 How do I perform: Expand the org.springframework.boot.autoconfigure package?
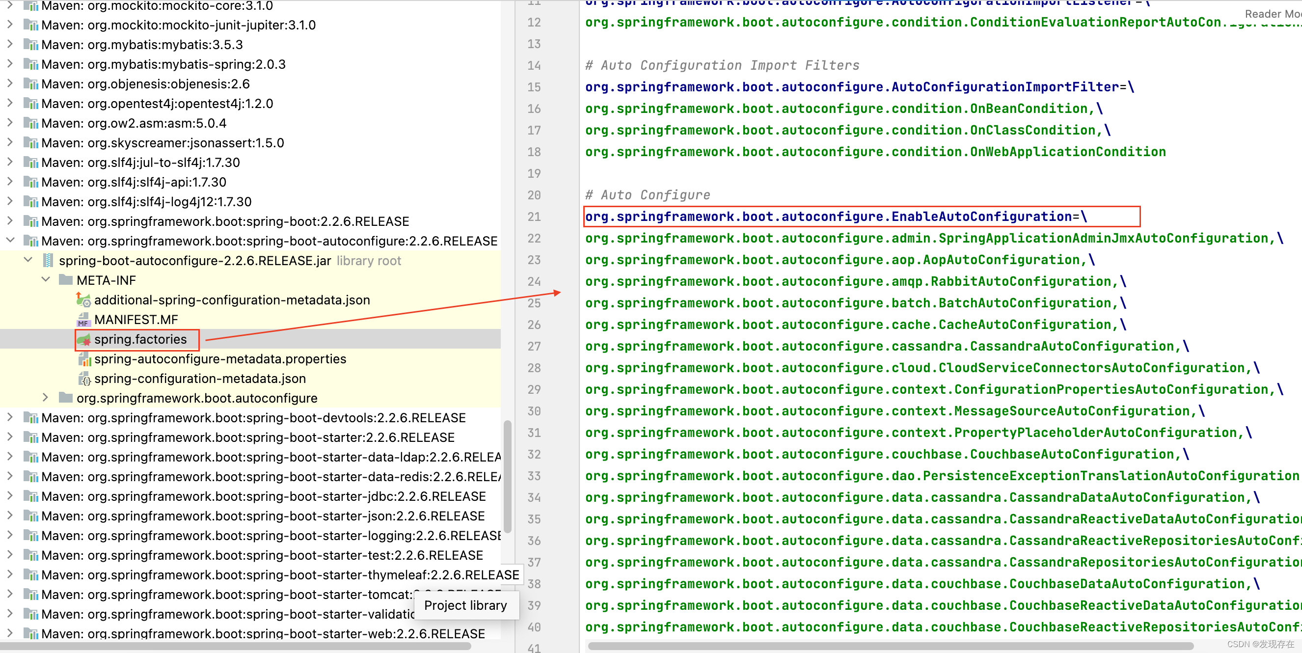(x=46, y=398)
